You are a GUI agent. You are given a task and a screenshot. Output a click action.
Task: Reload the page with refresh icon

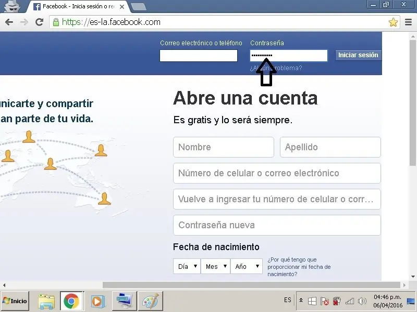click(x=40, y=22)
